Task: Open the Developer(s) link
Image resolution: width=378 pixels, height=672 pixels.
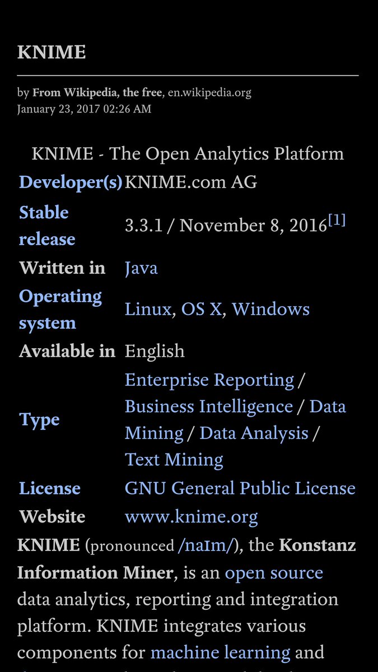Action: click(71, 183)
